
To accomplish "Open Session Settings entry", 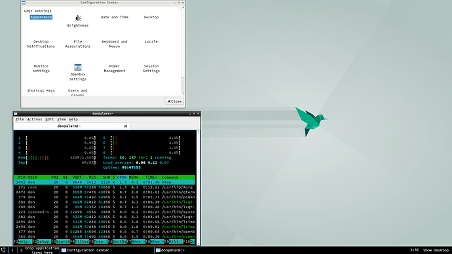I will tap(151, 68).
